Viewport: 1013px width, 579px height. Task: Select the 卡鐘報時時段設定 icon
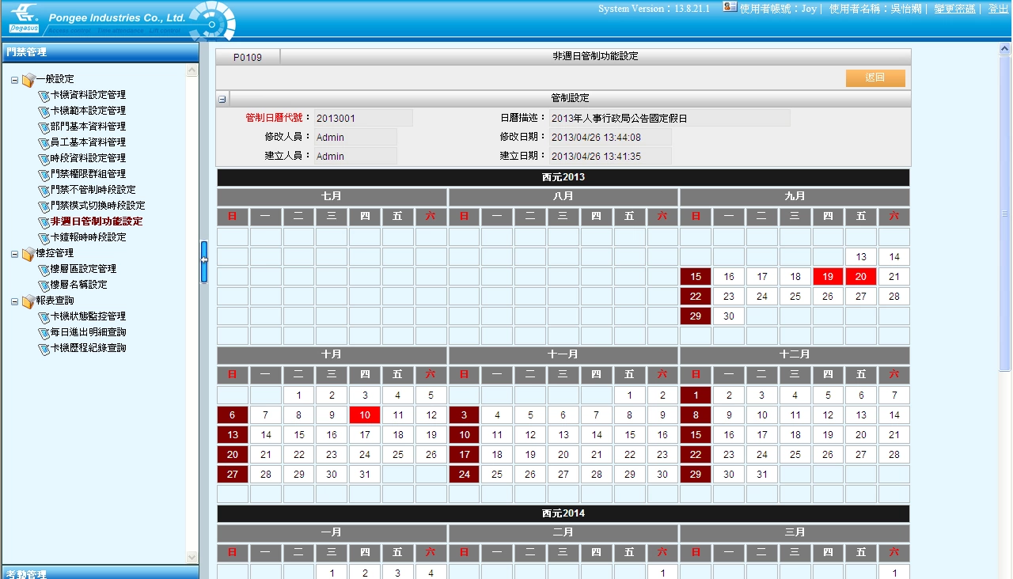point(45,237)
